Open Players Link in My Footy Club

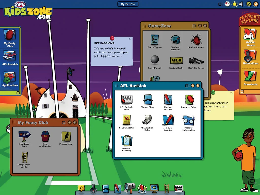click(x=66, y=138)
